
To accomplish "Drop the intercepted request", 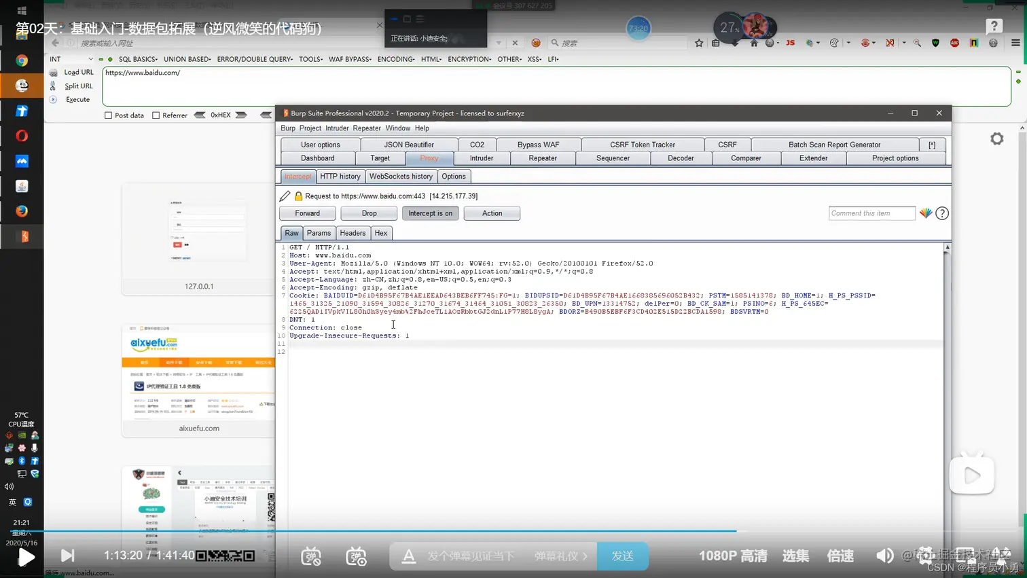I will (369, 213).
